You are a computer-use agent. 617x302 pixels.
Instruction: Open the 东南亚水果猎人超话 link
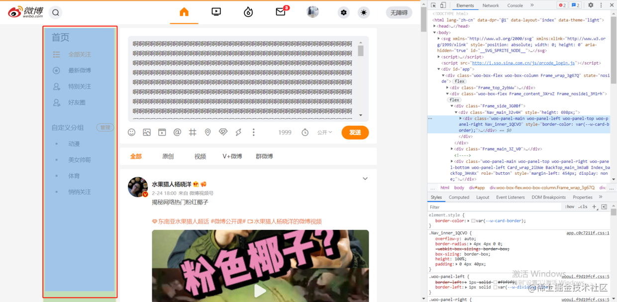point(180,222)
